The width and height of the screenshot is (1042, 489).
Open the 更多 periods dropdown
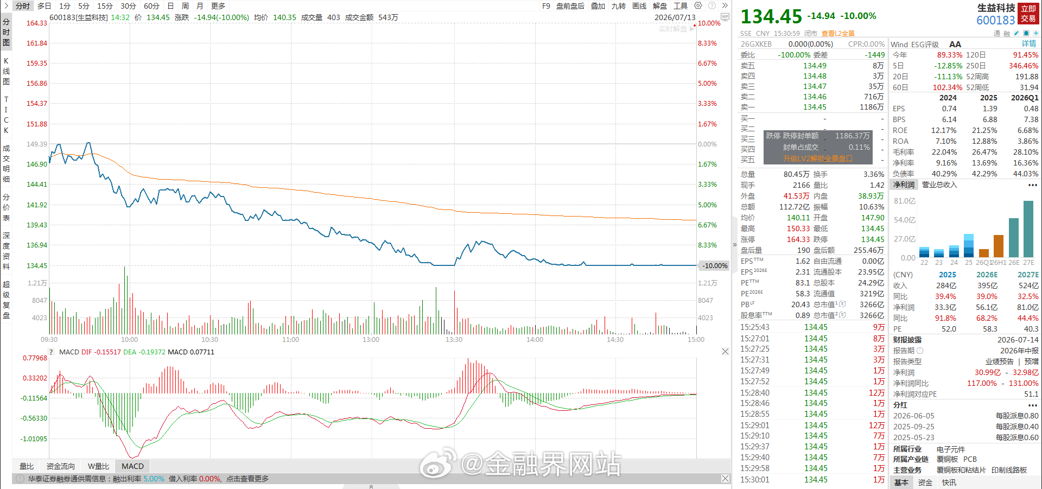(x=218, y=6)
